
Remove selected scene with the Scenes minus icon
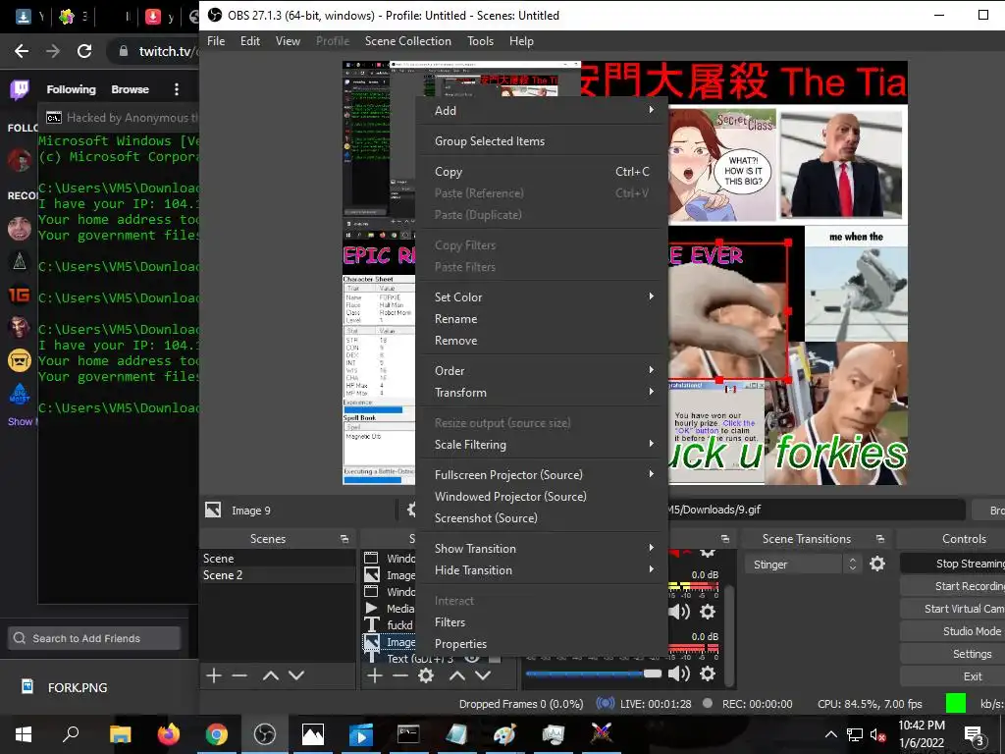[239, 675]
